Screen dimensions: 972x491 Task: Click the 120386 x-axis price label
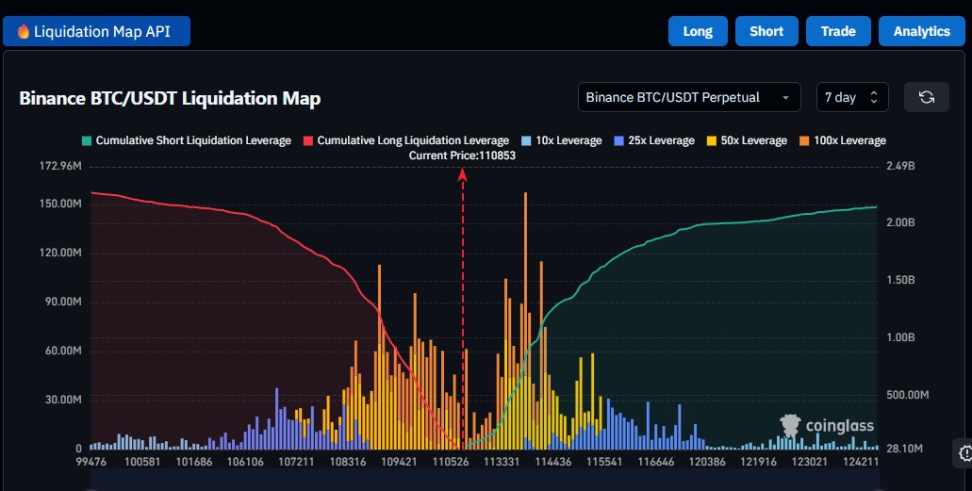[x=707, y=462]
